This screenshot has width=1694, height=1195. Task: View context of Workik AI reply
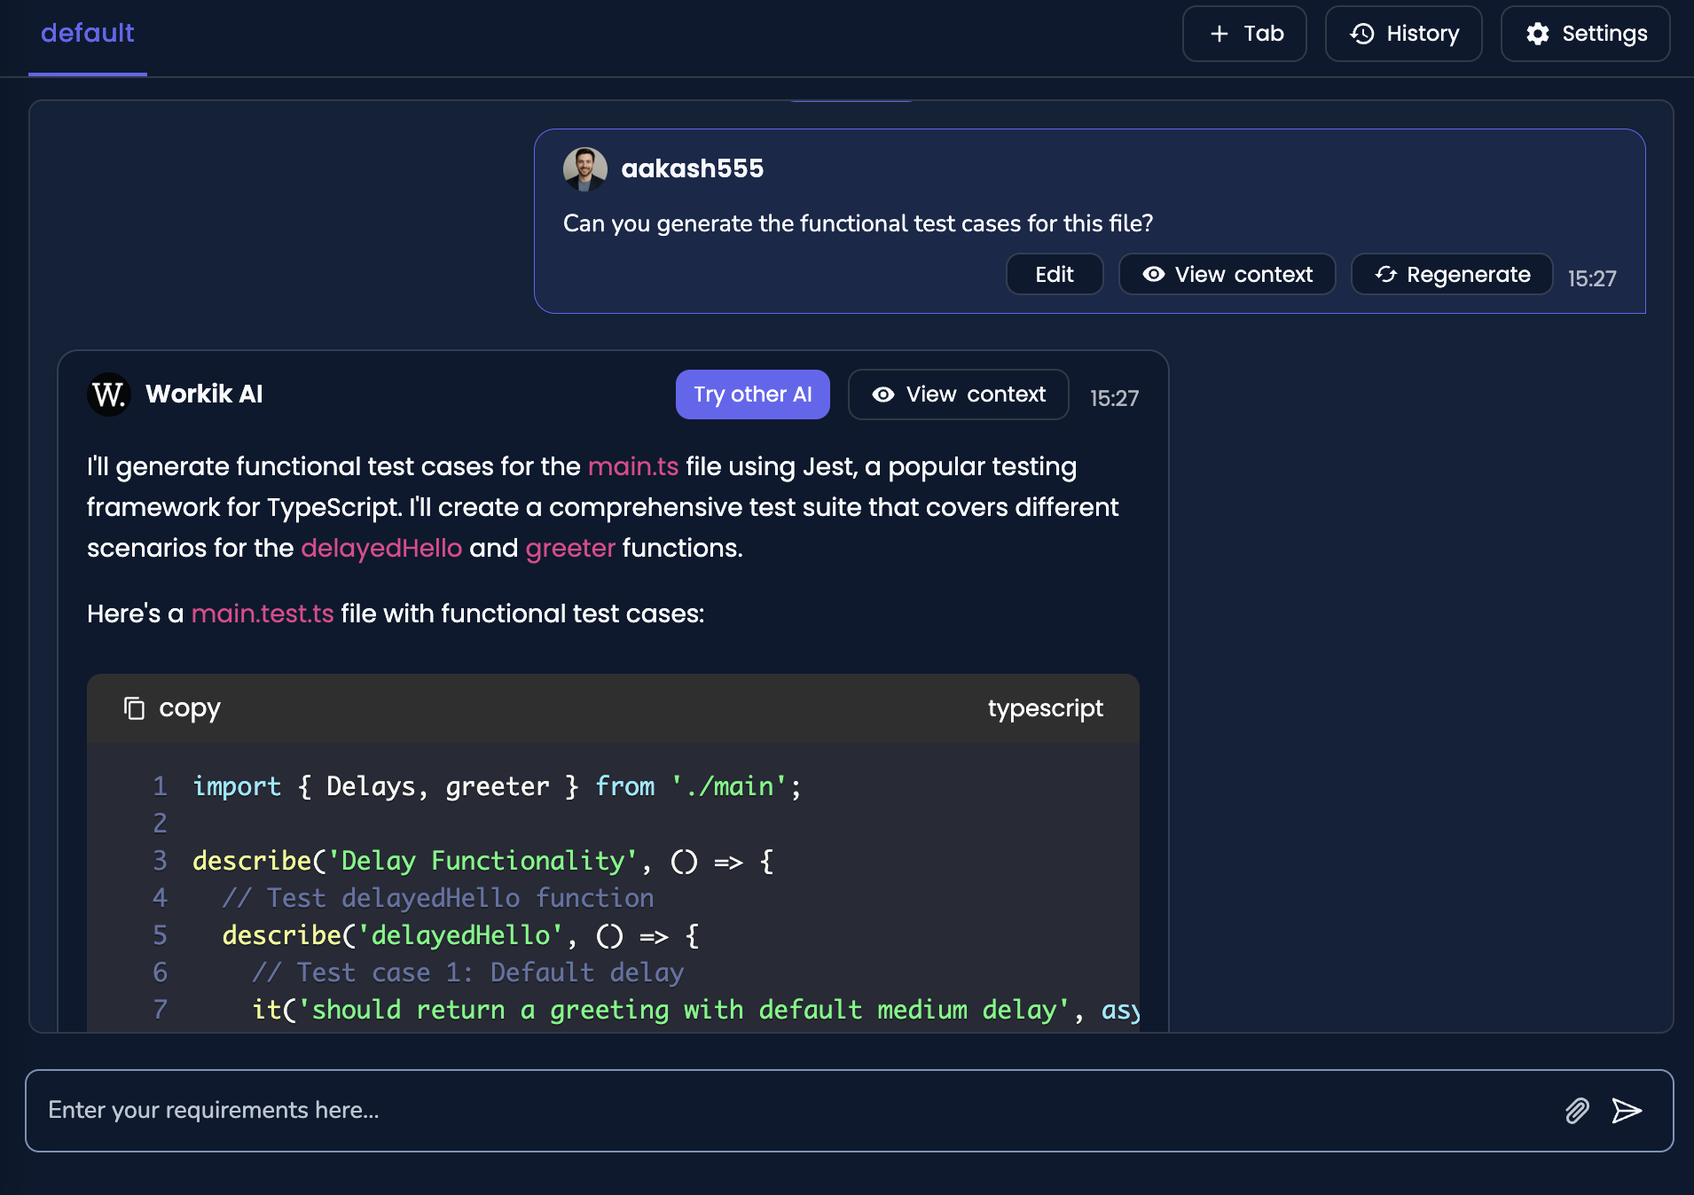pyautogui.click(x=959, y=394)
